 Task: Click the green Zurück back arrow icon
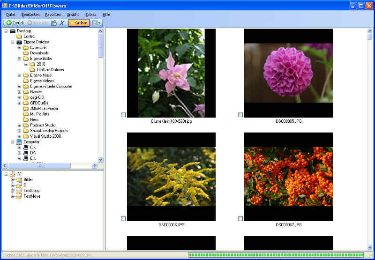coord(9,22)
